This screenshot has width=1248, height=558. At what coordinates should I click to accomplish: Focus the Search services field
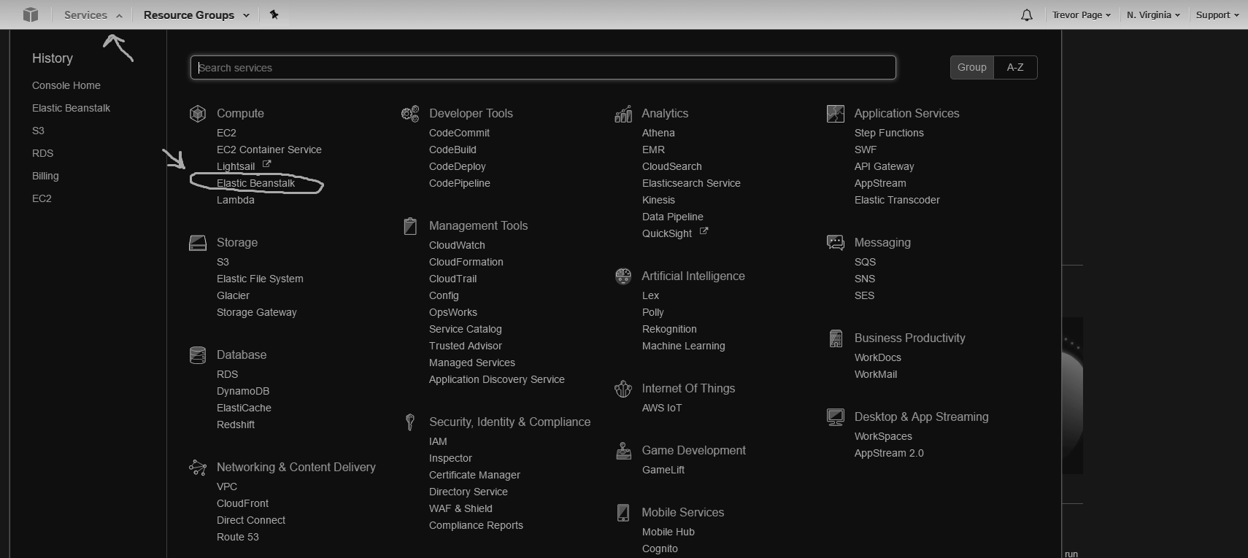[x=543, y=67]
